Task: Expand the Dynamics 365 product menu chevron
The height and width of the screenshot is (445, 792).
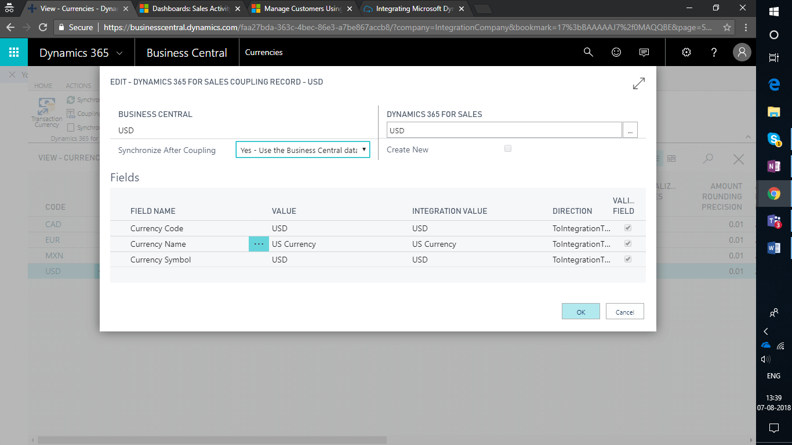Action: (119, 53)
